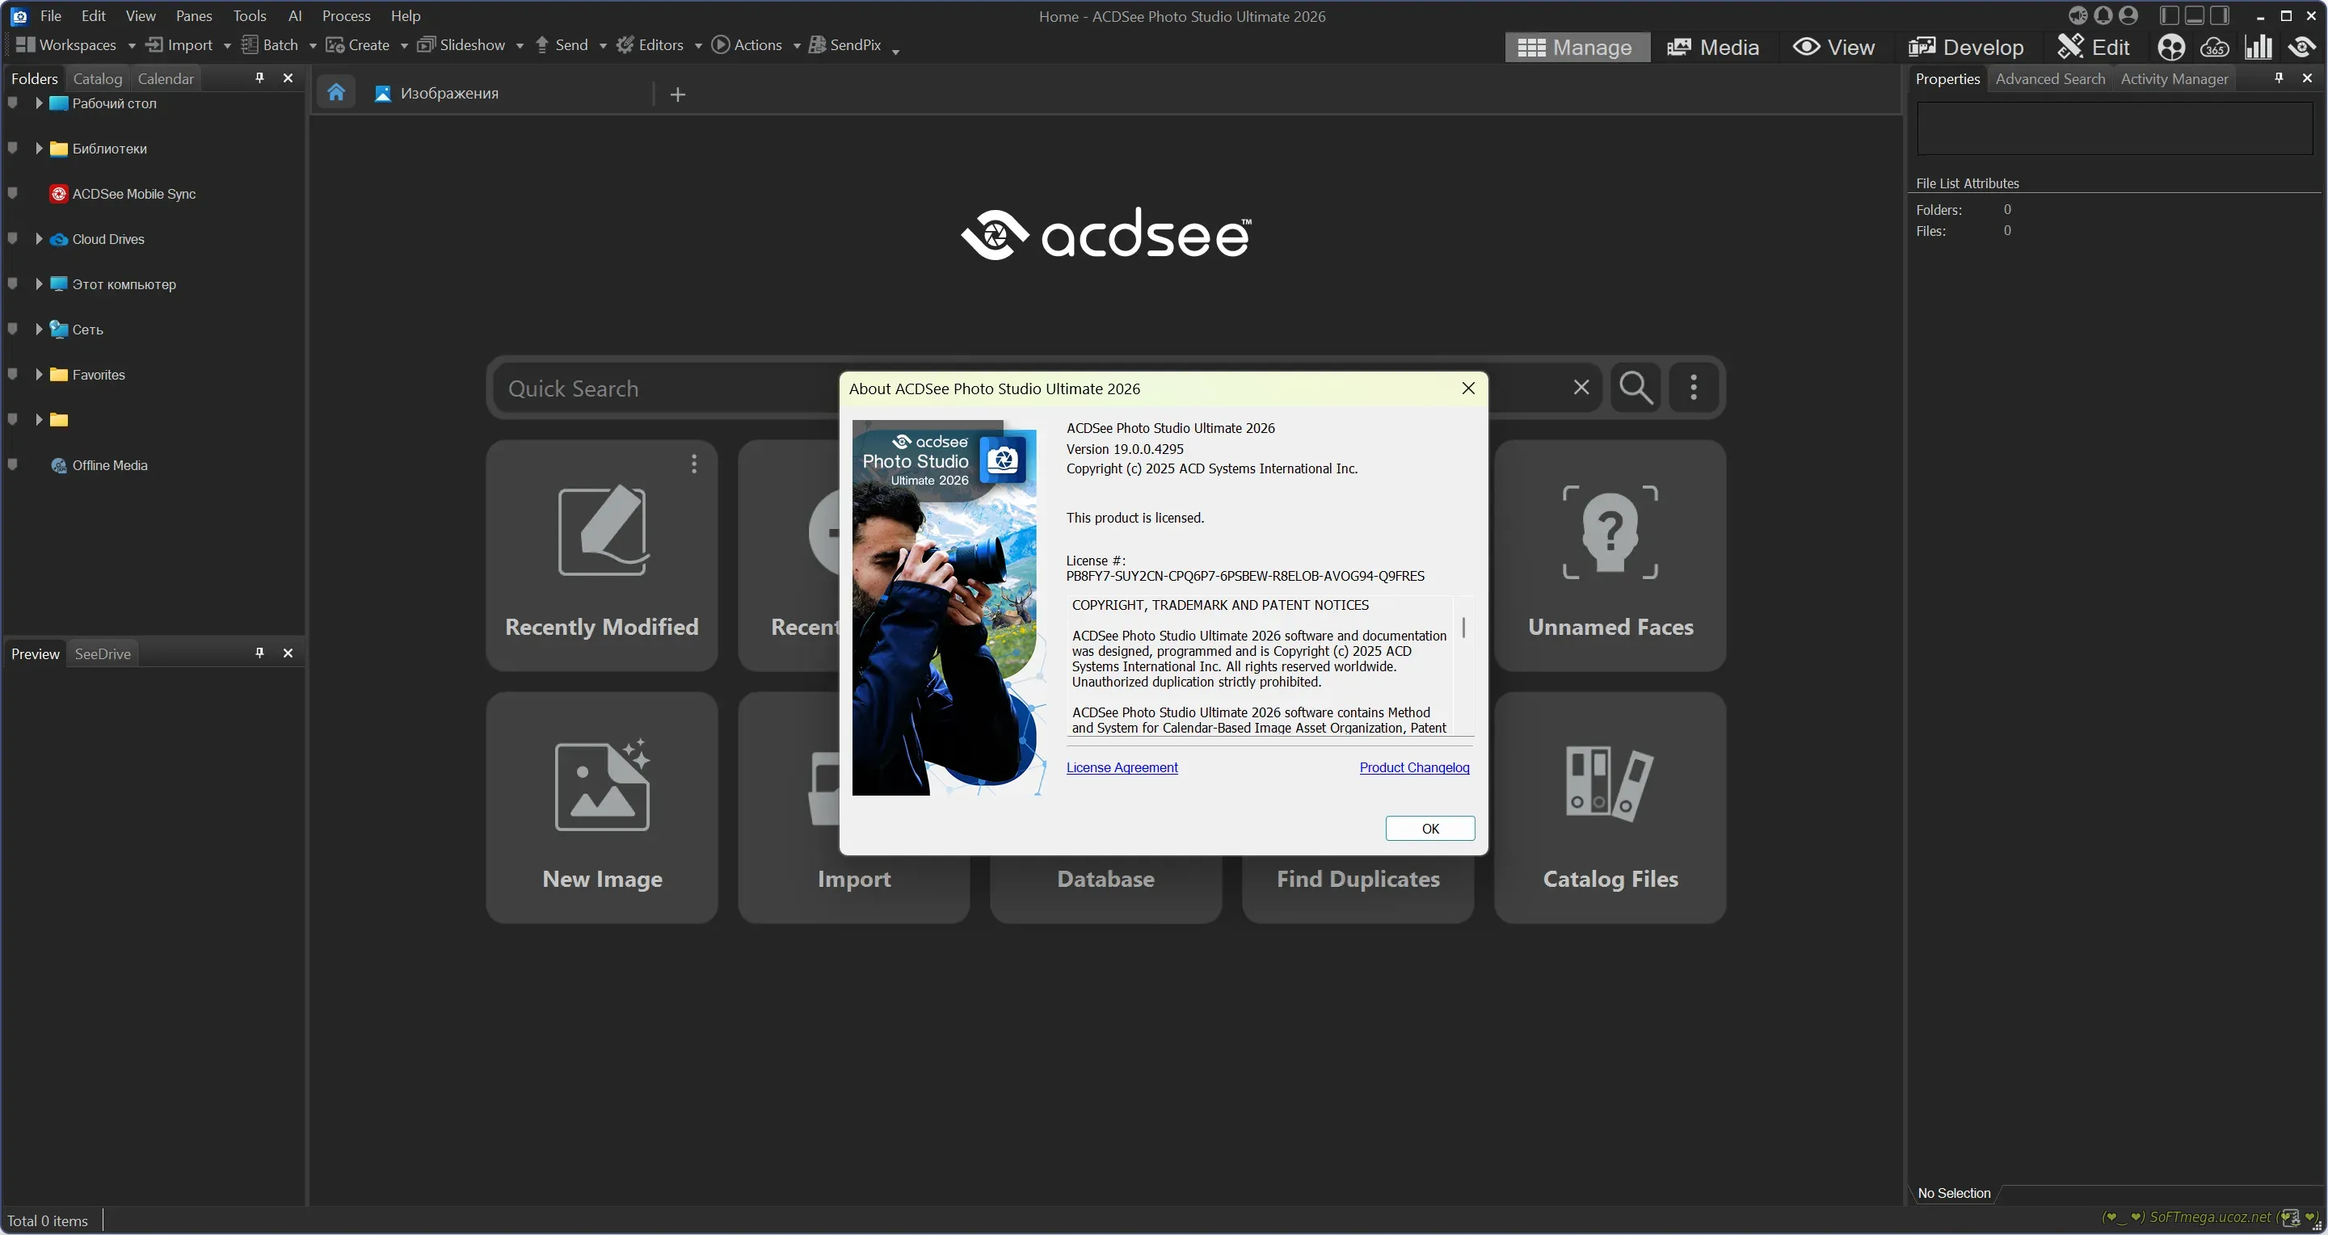2328x1235 pixels.
Task: Open the Product Changelog link
Action: coord(1414,767)
